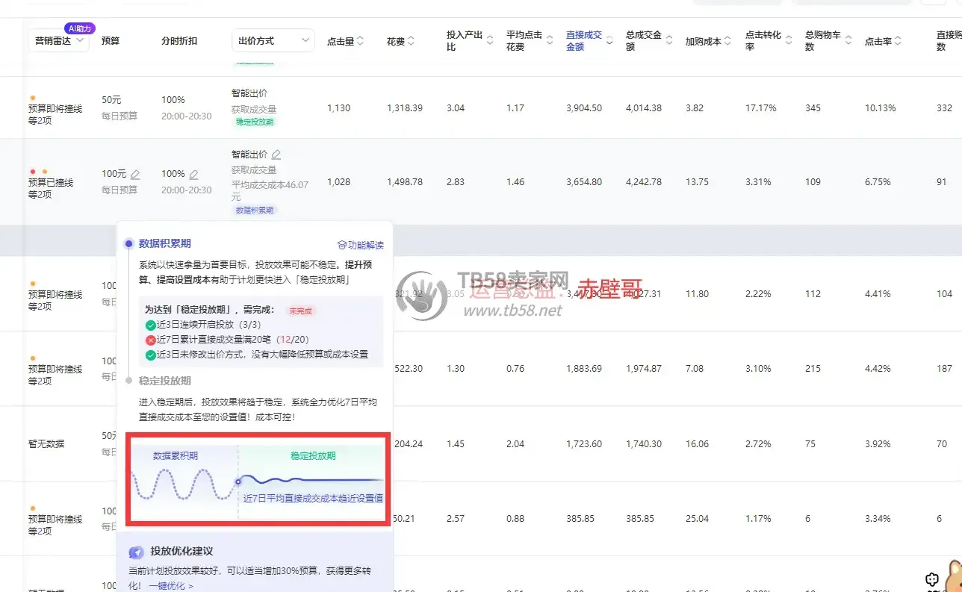This screenshot has width=962, height=592.
Task: Select the 数据积累期 step heading in popup
Action: tap(165, 243)
